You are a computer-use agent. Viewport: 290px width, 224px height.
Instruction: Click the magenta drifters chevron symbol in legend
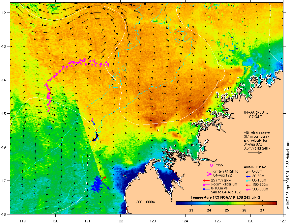209,174
